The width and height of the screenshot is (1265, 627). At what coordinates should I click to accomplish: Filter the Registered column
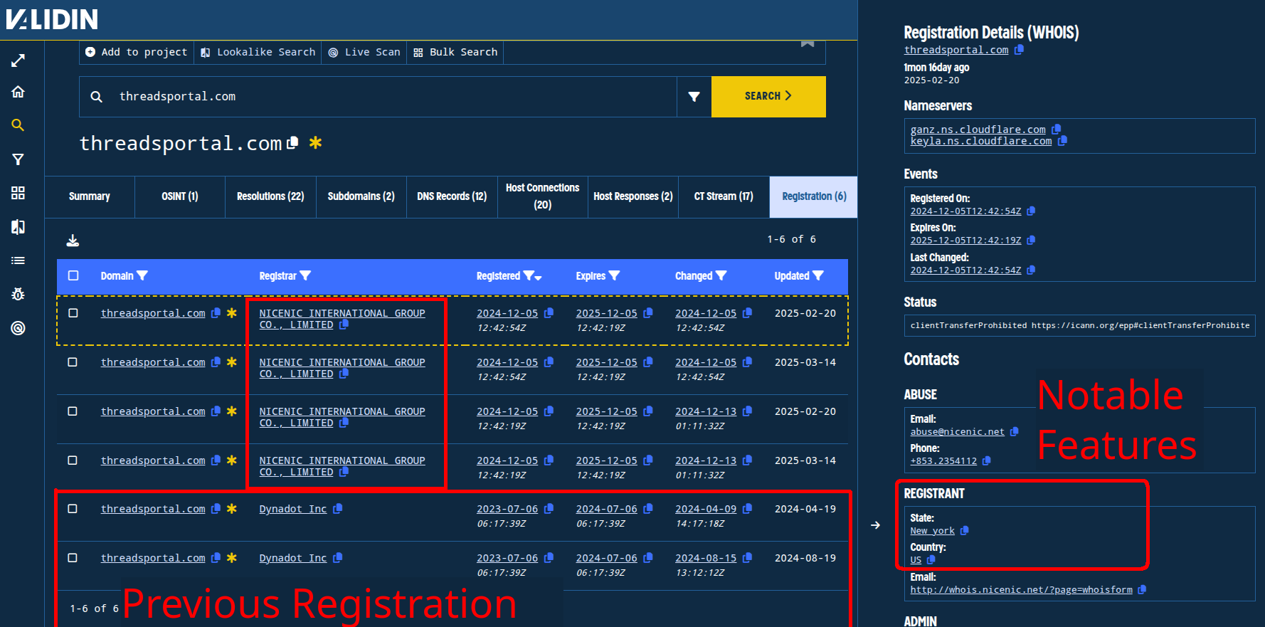528,275
